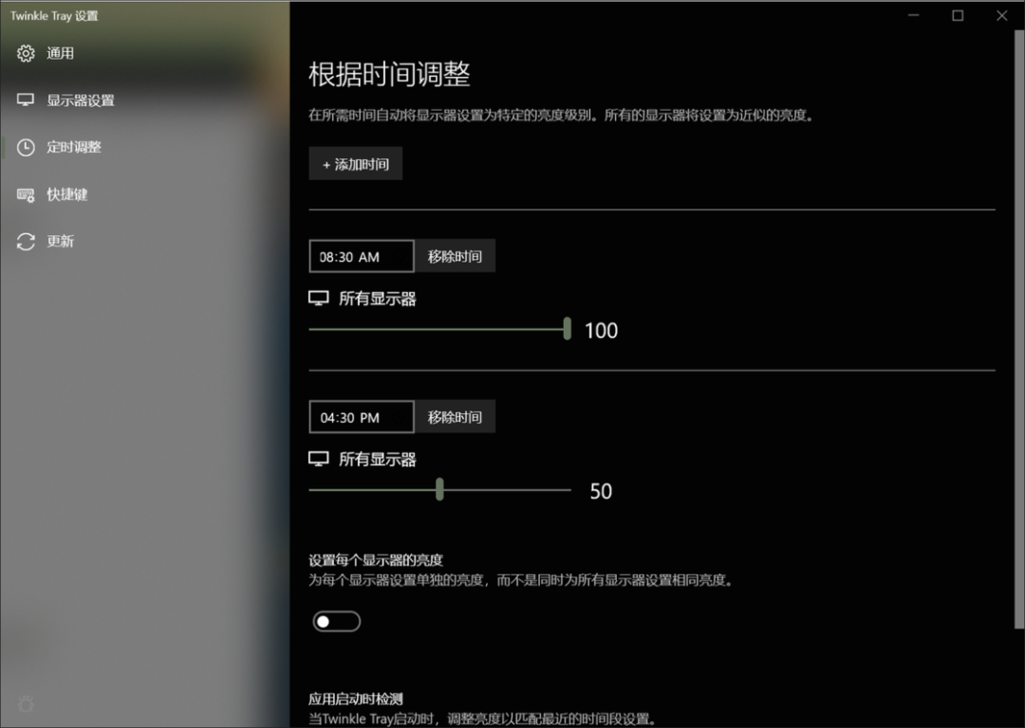
Task: Click the brightness slider handle set to 50
Action: (x=438, y=490)
